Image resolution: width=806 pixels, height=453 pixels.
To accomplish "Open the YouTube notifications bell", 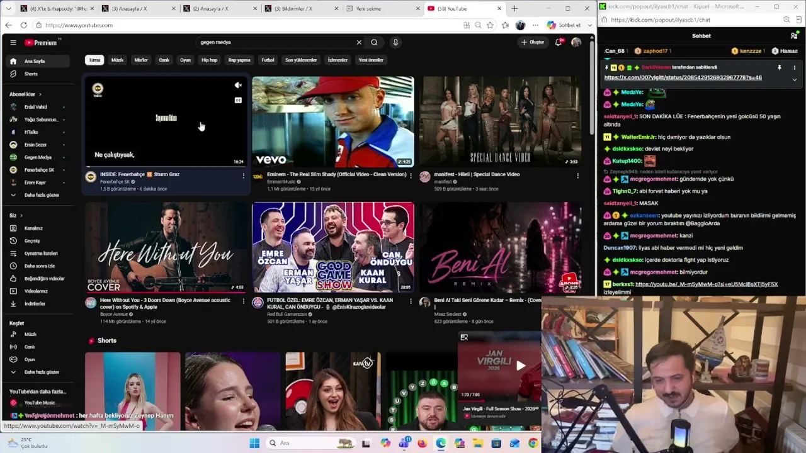I will coord(559,42).
